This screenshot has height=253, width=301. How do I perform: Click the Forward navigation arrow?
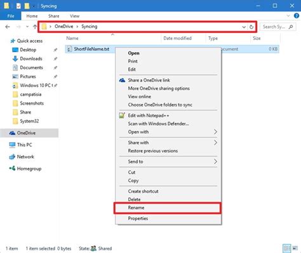coord(18,27)
